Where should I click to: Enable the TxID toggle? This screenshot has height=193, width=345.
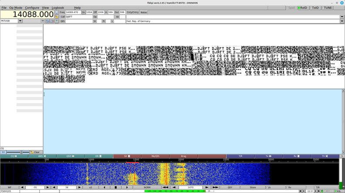click(315, 8)
